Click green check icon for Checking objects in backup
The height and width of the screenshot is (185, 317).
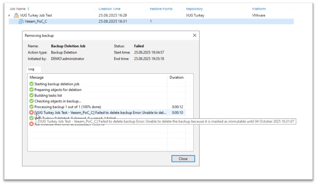coord(31,101)
